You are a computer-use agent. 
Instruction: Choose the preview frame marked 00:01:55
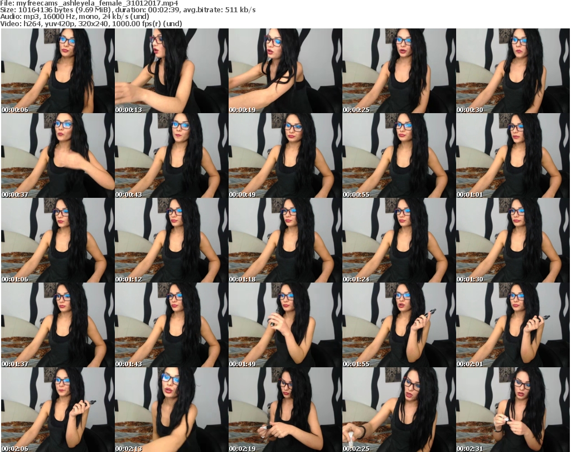(399, 325)
